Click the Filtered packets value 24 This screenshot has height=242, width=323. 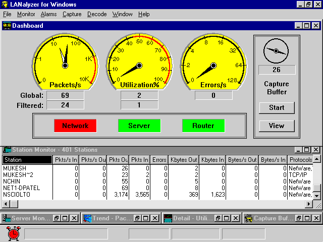(x=65, y=105)
